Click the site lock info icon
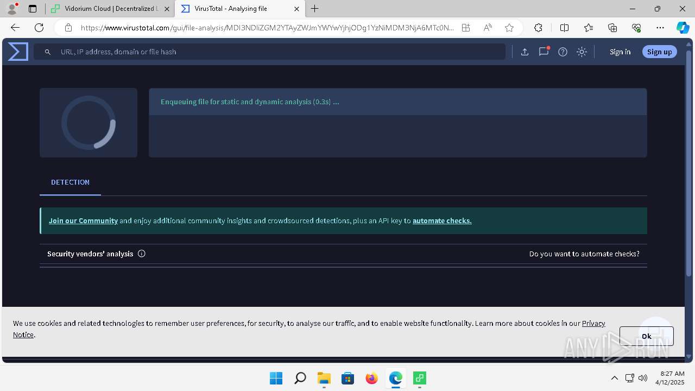Image resolution: width=695 pixels, height=391 pixels. point(68,28)
